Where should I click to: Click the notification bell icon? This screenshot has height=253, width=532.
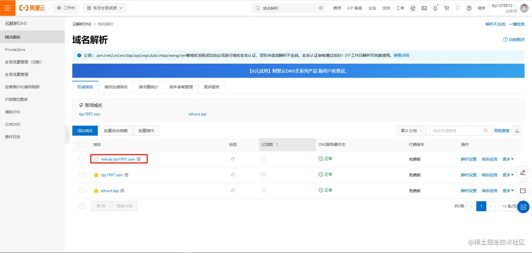[436, 8]
